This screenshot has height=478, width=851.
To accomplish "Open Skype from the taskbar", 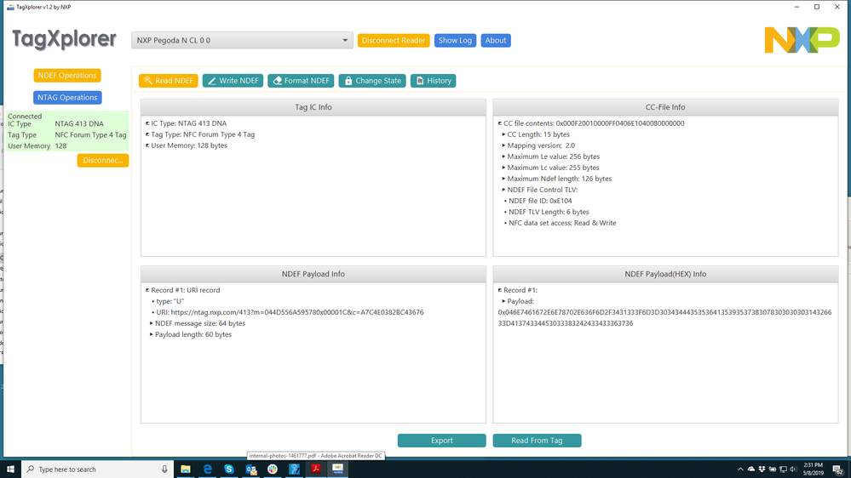I will (x=229, y=469).
